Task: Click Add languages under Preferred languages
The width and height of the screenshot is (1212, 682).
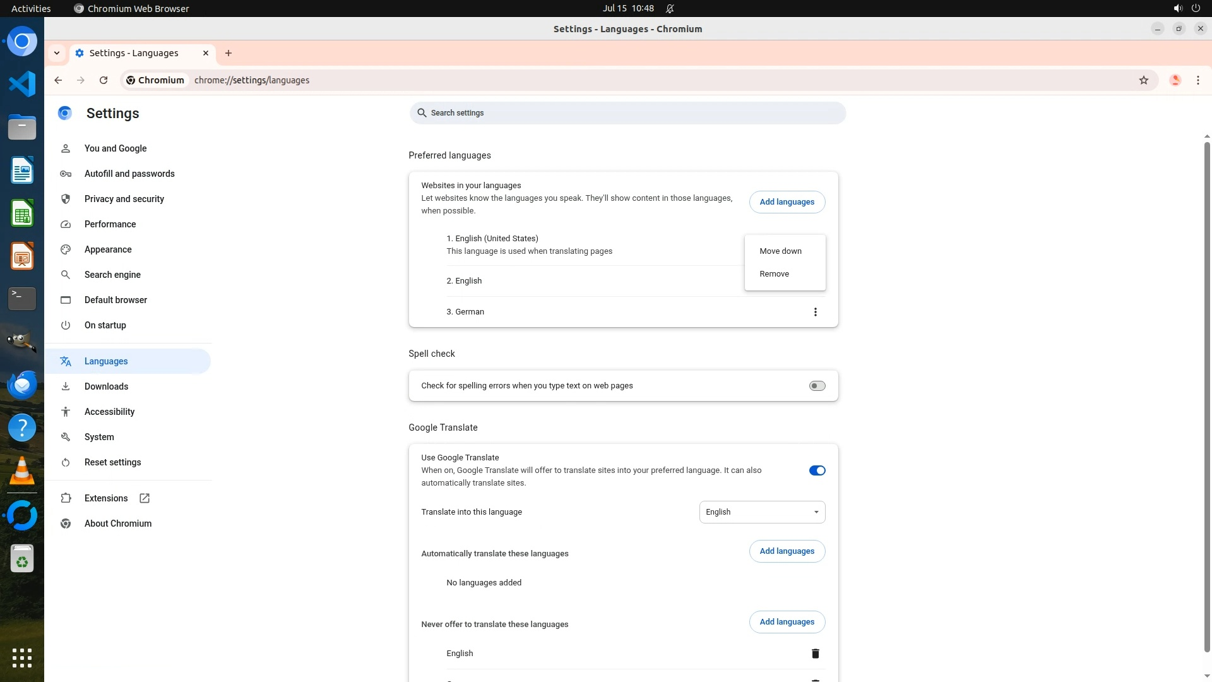Action: (787, 202)
